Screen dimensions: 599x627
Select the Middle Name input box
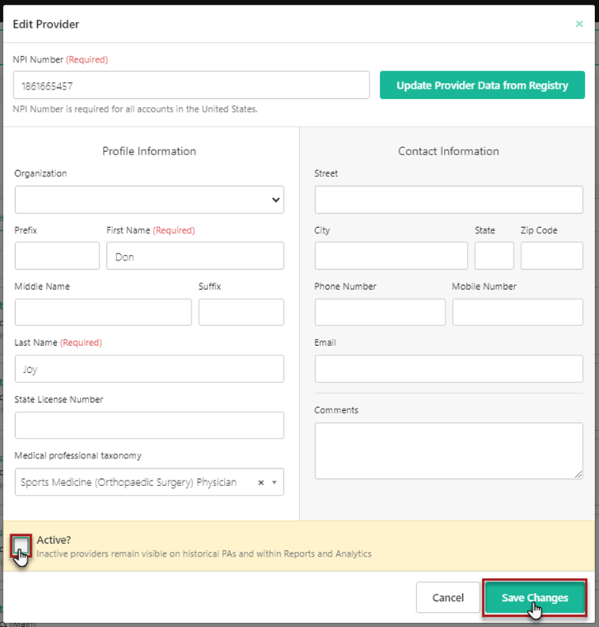pyautogui.click(x=103, y=312)
